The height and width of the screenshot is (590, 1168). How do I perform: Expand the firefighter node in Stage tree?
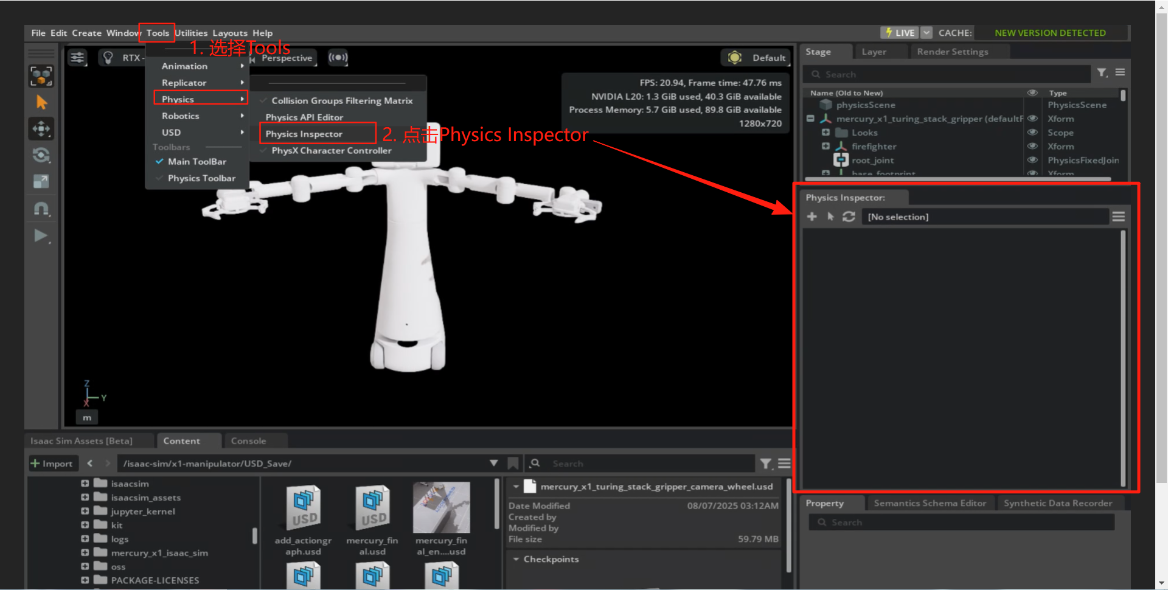click(826, 146)
